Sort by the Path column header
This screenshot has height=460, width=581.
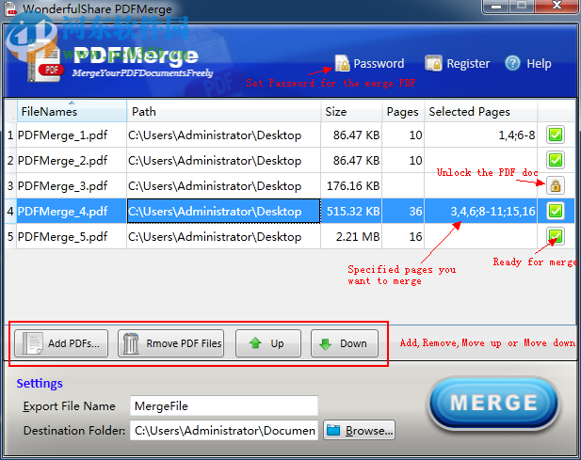coord(224,111)
